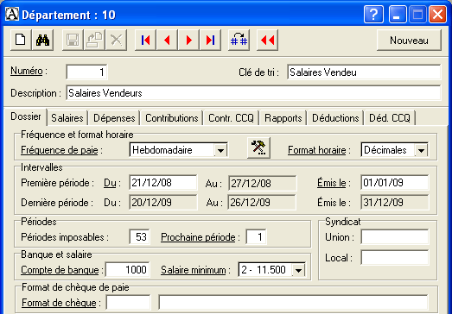Go to the previous record arrow
This screenshot has width=452, height=314.
(167, 40)
